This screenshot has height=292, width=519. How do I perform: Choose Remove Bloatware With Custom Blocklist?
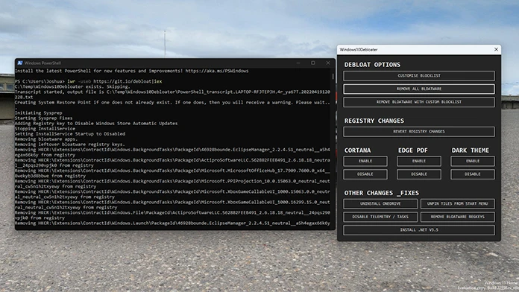[x=419, y=102]
